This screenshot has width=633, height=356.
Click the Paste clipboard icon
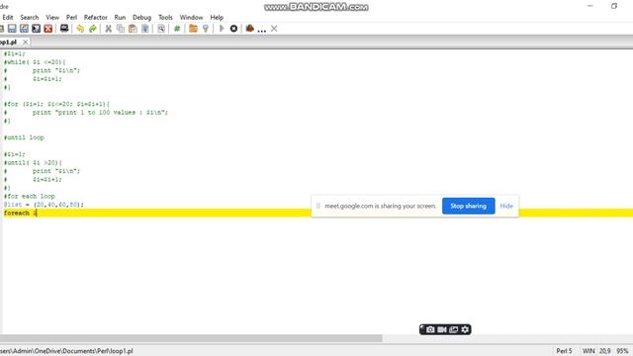coord(133,29)
